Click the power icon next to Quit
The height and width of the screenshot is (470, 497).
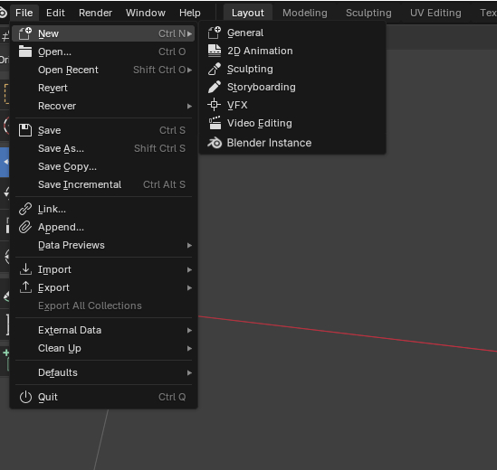25,397
